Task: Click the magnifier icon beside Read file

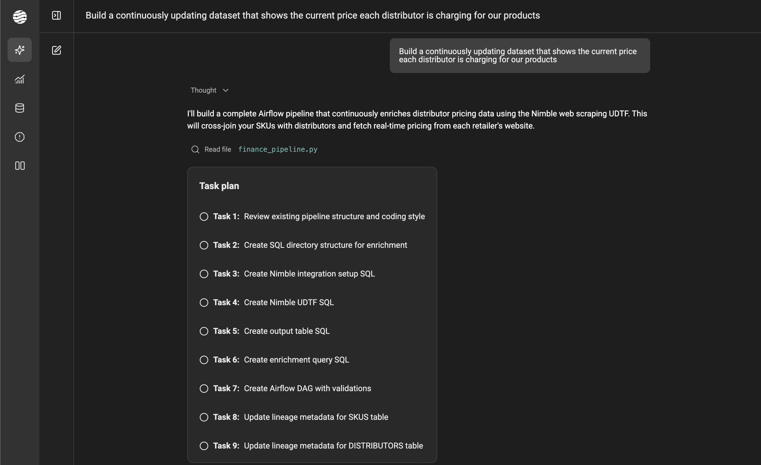Action: (195, 149)
